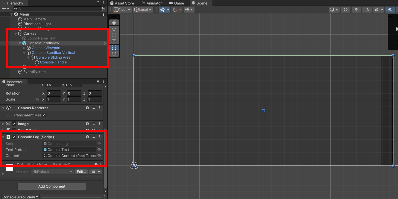Pick object for Text Prefab field

tap(99, 150)
